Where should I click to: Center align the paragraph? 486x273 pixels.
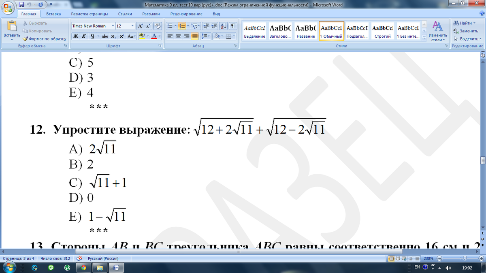[x=178, y=36]
